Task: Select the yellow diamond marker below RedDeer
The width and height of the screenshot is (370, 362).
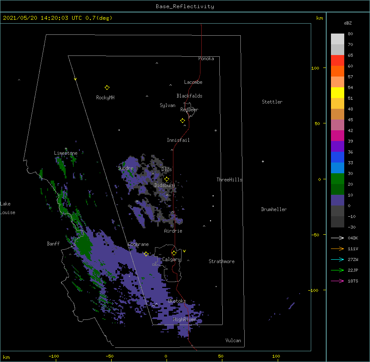Action: click(183, 121)
